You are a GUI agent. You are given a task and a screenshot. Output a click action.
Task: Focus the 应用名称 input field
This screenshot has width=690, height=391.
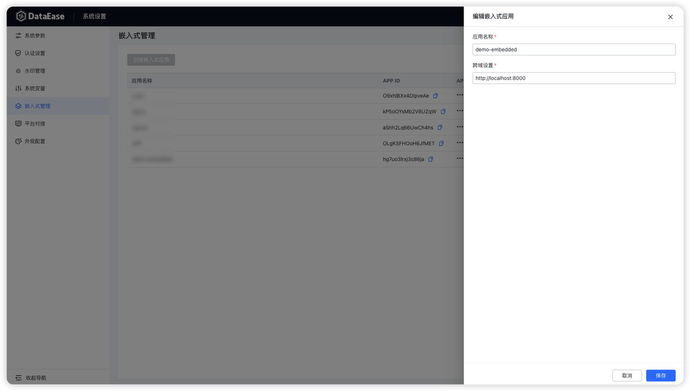(574, 49)
